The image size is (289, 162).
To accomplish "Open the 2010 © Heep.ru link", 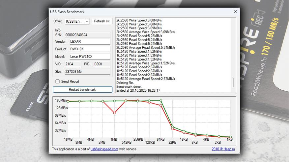I will (224, 149).
